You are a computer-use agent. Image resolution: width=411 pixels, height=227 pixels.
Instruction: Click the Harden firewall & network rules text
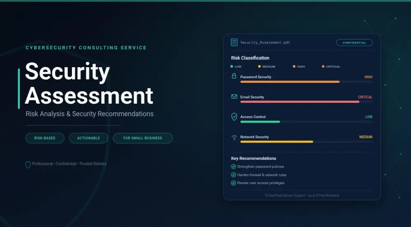(x=261, y=175)
